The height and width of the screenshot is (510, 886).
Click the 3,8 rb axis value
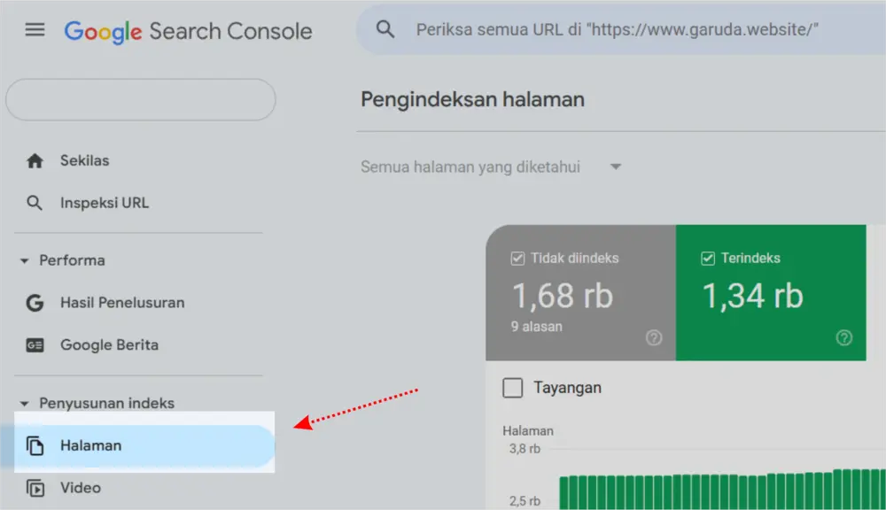click(x=525, y=449)
